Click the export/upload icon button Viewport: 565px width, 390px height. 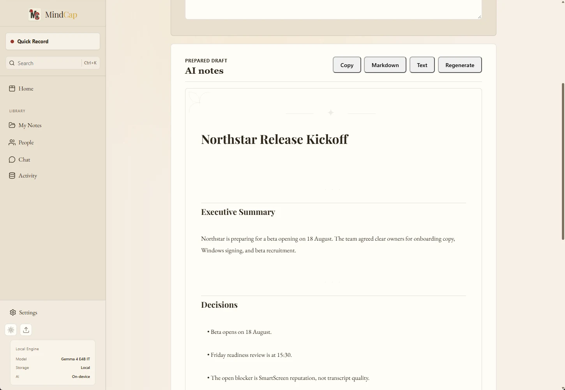click(x=26, y=330)
